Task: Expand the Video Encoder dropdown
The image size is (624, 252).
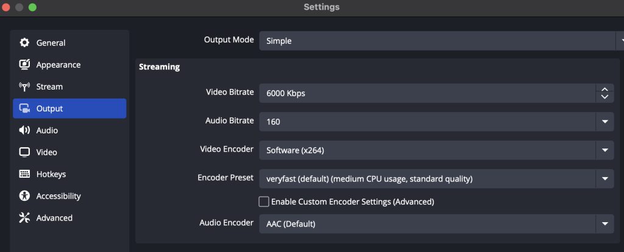Action: [x=436, y=150]
